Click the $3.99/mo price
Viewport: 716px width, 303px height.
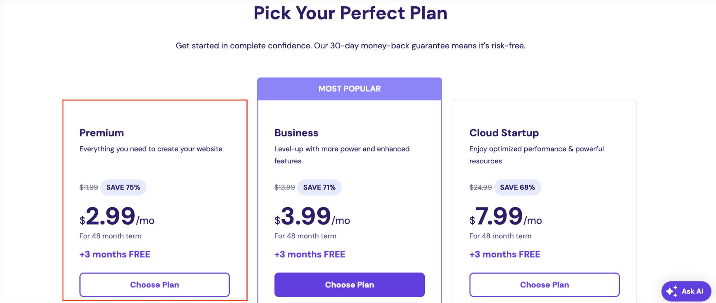click(312, 217)
